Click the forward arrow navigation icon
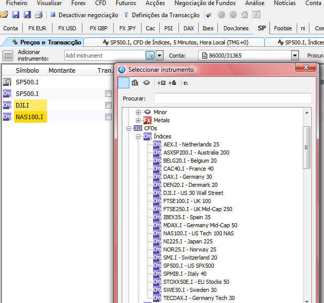 click(233, 15)
